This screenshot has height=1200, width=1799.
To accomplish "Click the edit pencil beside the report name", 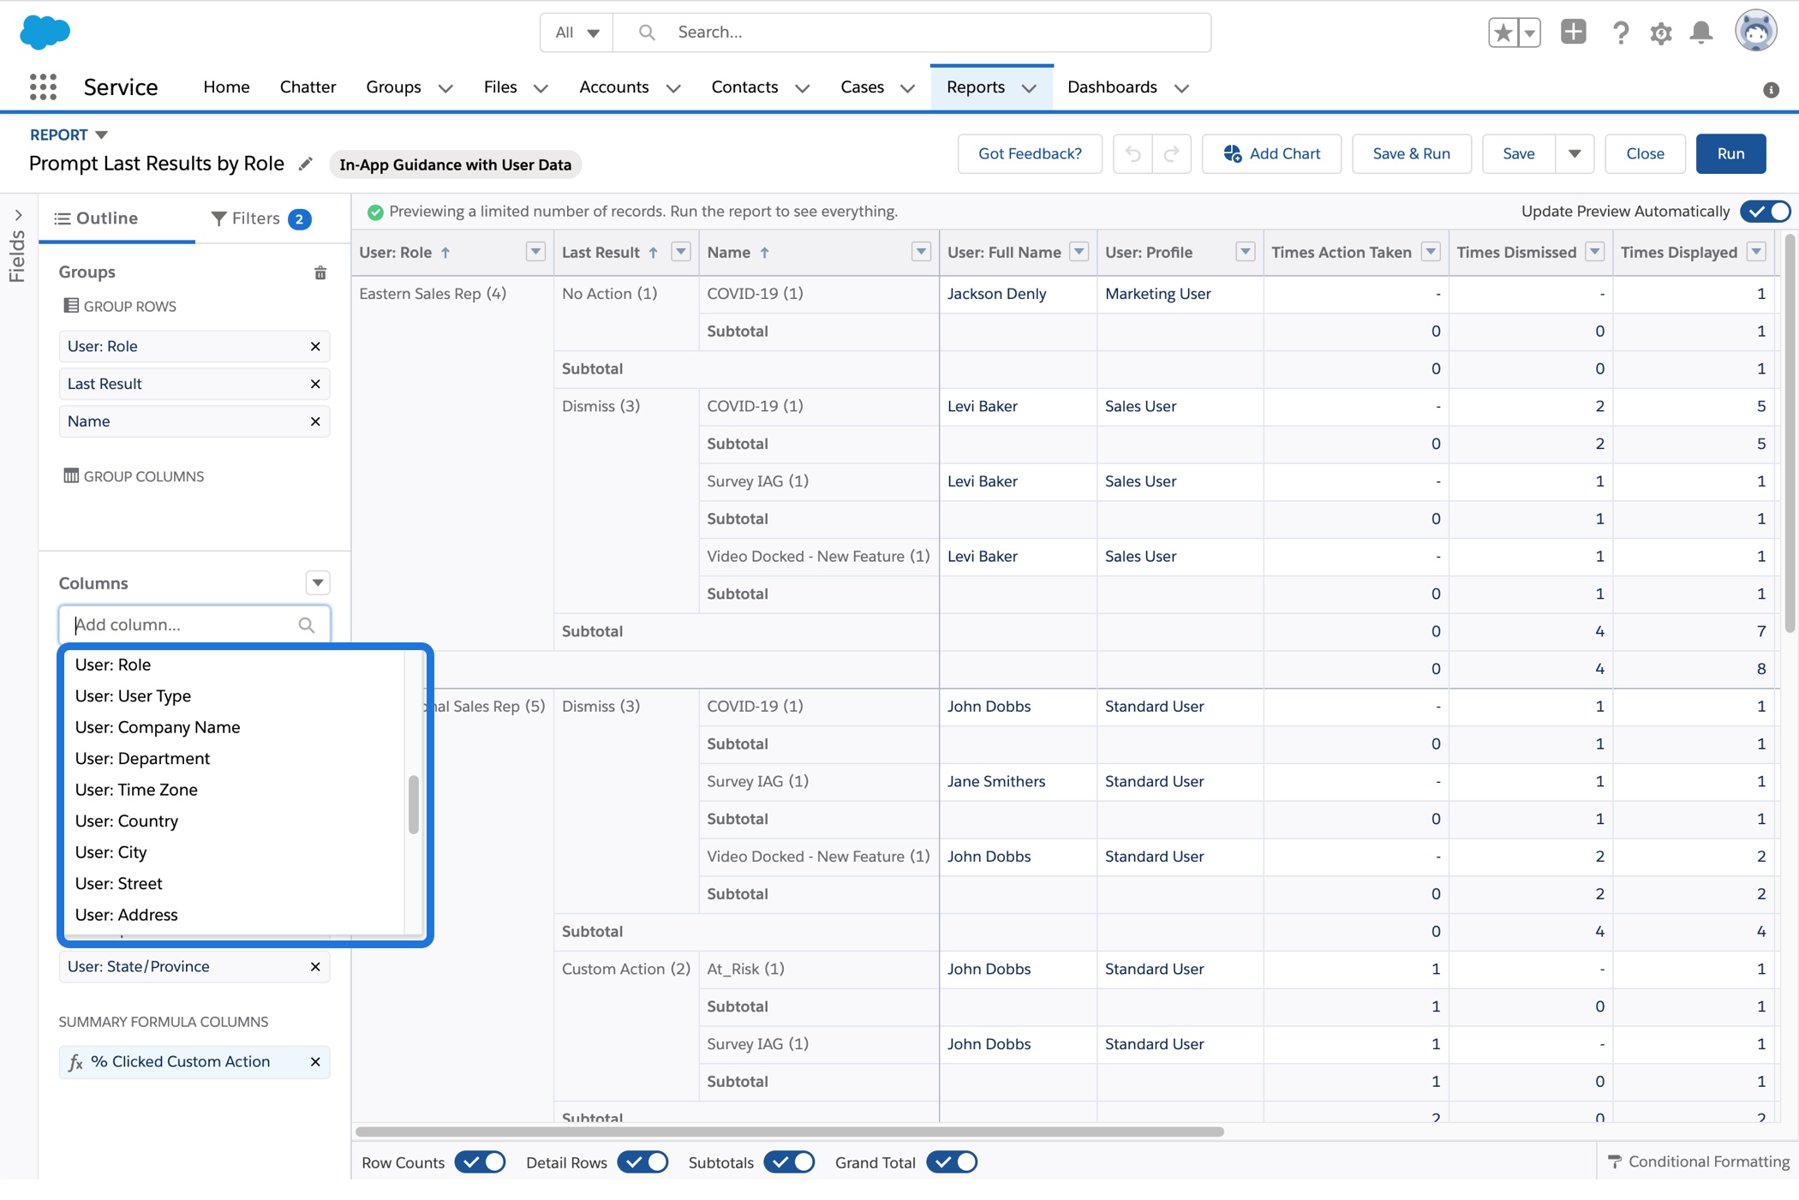I will click(x=306, y=164).
